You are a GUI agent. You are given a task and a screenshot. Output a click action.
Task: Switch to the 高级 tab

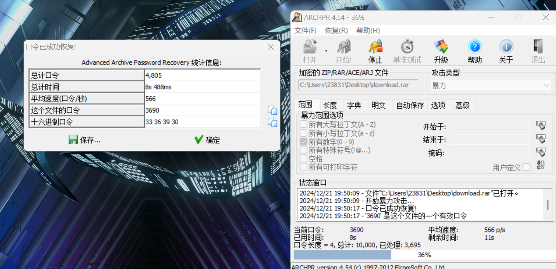[x=462, y=105]
